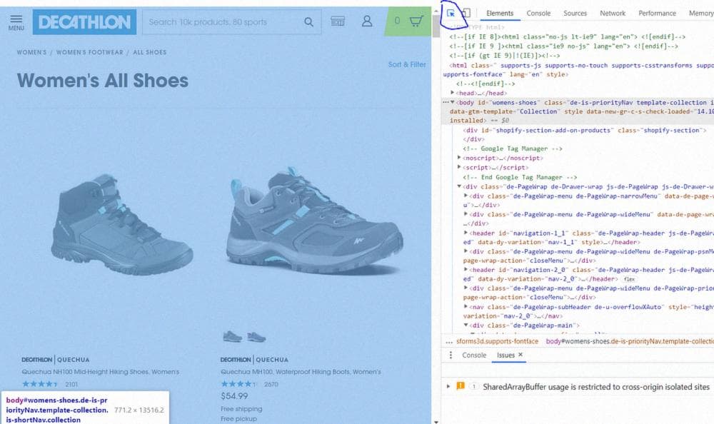Viewport: 714px width, 424px height.
Task: Click the search magnifier icon
Action: point(308,22)
